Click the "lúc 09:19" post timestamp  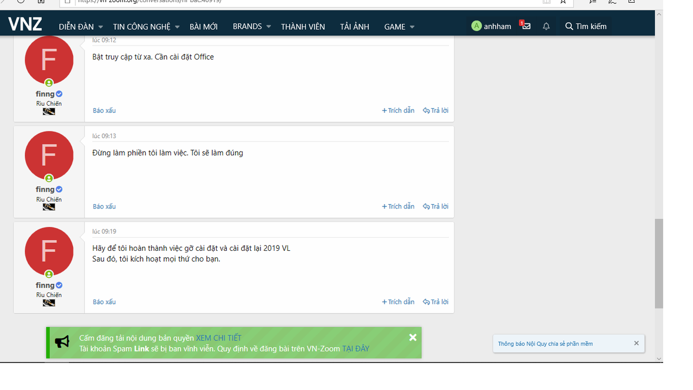104,231
